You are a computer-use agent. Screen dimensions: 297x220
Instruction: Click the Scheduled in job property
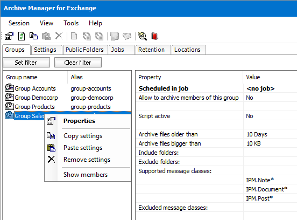(x=163, y=88)
